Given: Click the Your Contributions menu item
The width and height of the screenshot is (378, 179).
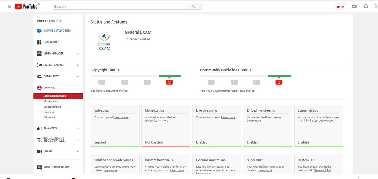Looking at the screenshot, I should coord(57,167).
